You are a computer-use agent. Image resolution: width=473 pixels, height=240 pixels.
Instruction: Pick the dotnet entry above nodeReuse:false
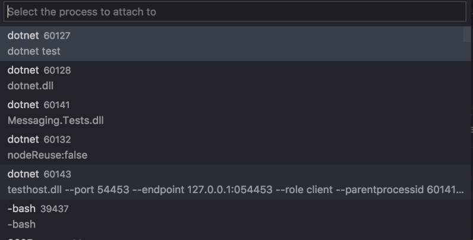click(23, 140)
